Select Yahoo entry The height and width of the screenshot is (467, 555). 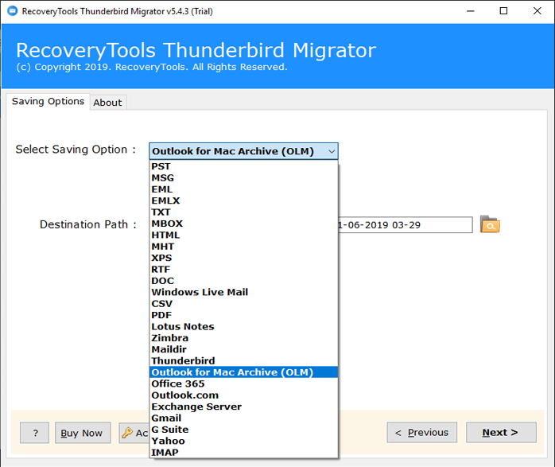coord(243,441)
